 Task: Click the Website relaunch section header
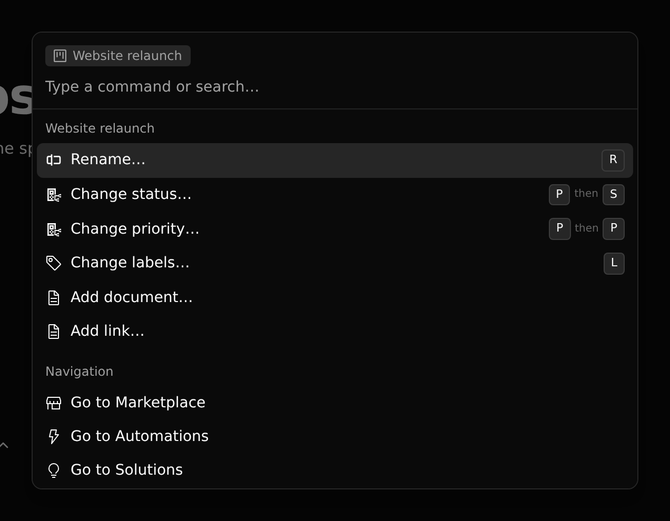pyautogui.click(x=100, y=128)
